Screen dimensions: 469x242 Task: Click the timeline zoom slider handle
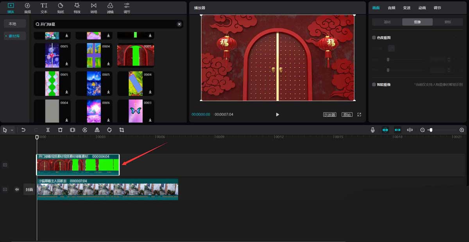point(431,130)
